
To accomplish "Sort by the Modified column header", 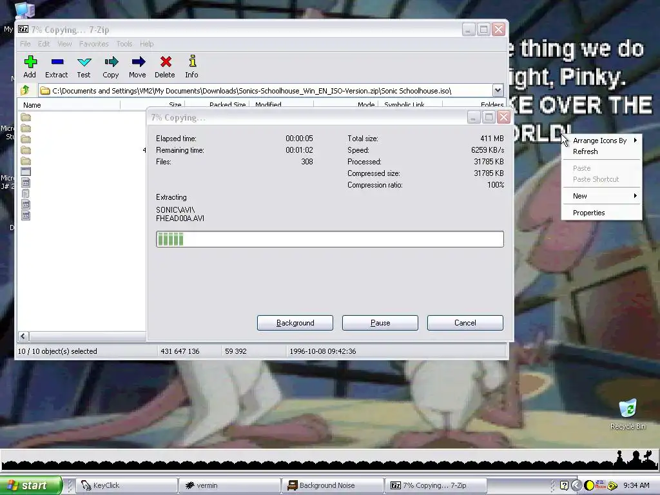I will [x=282, y=105].
